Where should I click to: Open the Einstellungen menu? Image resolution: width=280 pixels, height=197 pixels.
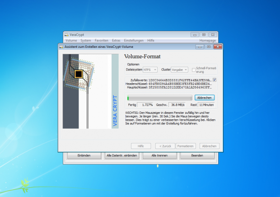(134, 41)
